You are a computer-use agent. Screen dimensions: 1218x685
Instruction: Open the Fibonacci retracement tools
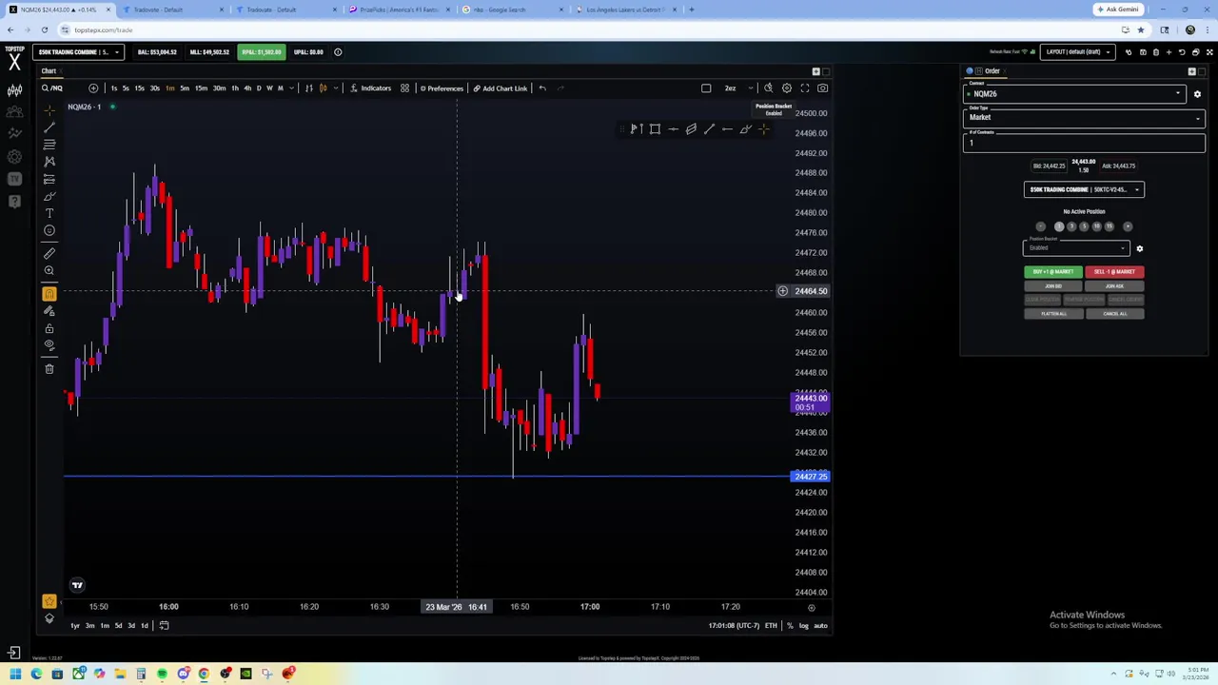[x=49, y=145]
